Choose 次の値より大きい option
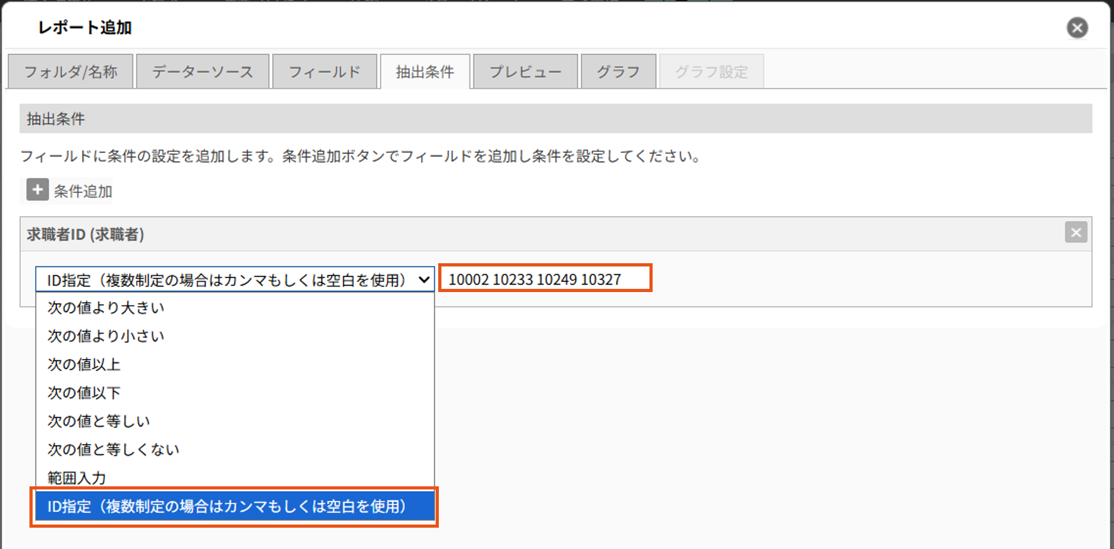 [x=235, y=308]
